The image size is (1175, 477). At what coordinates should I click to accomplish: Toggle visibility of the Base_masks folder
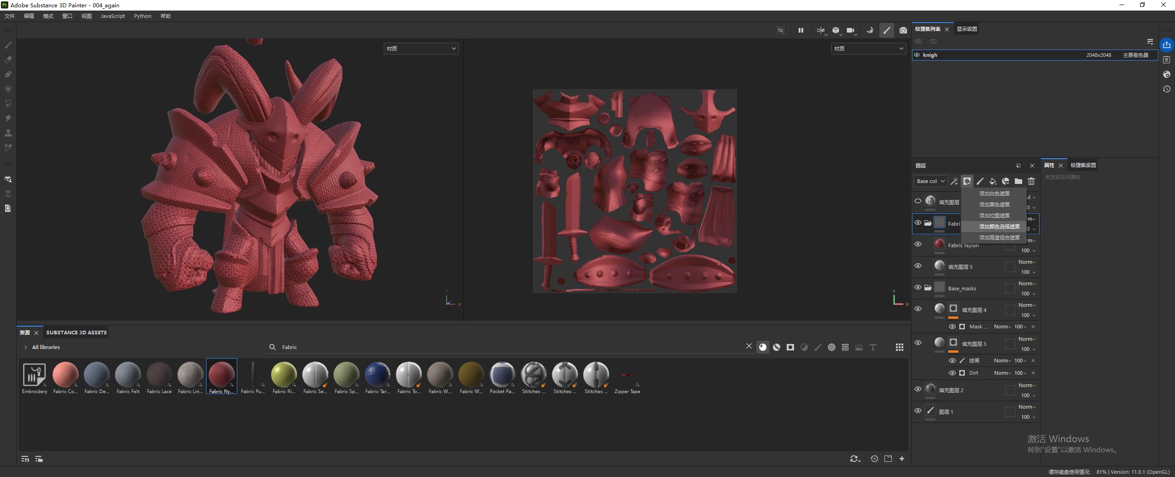point(918,288)
